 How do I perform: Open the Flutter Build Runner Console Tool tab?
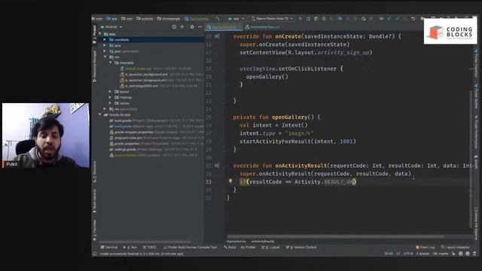coord(190,247)
